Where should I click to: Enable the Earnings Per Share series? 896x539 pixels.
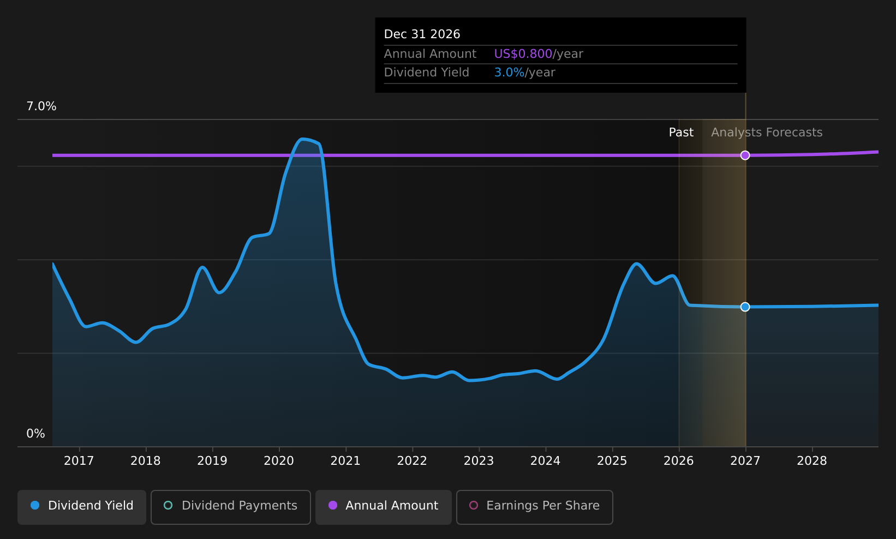pos(534,507)
